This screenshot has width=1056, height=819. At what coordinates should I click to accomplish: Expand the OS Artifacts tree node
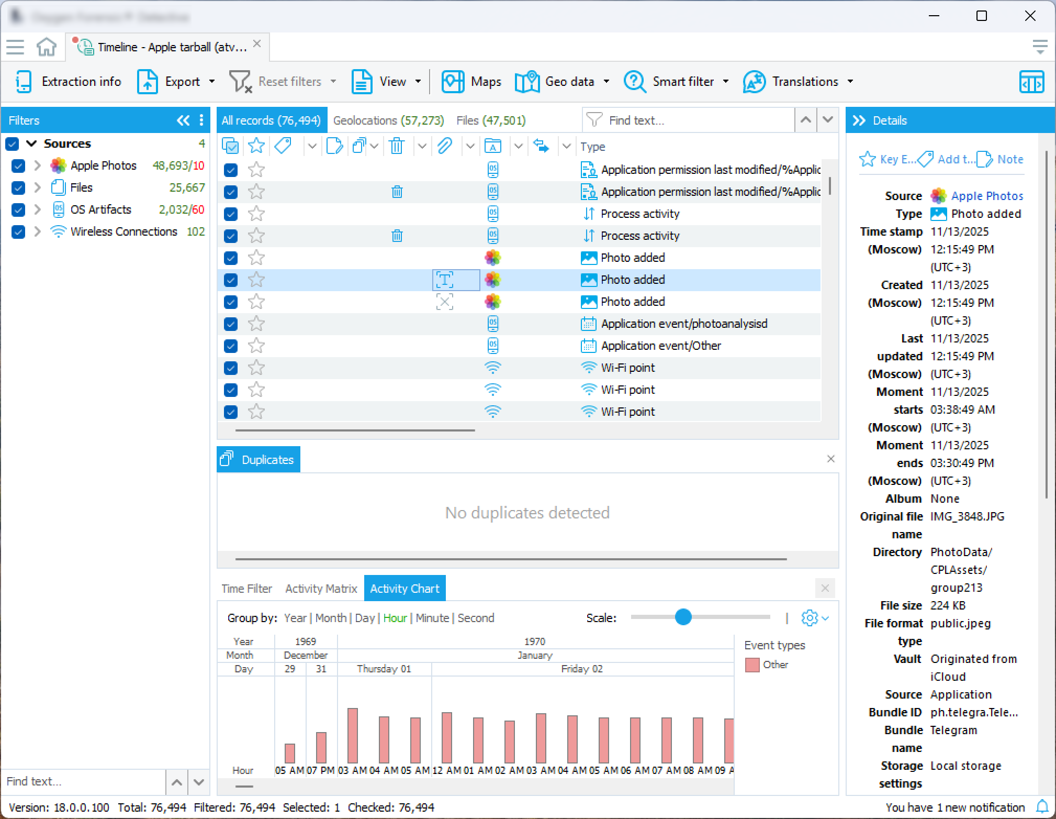(37, 210)
